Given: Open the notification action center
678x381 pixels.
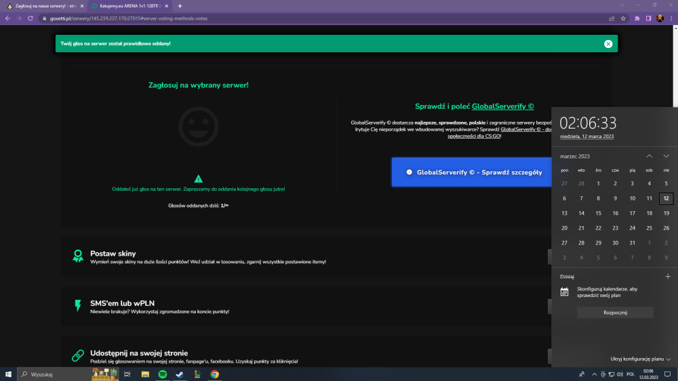Looking at the screenshot, I should (x=668, y=374).
